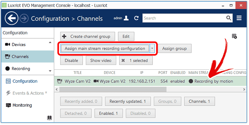
Task: Minimize the Luxriot console window
Action: 223,6
